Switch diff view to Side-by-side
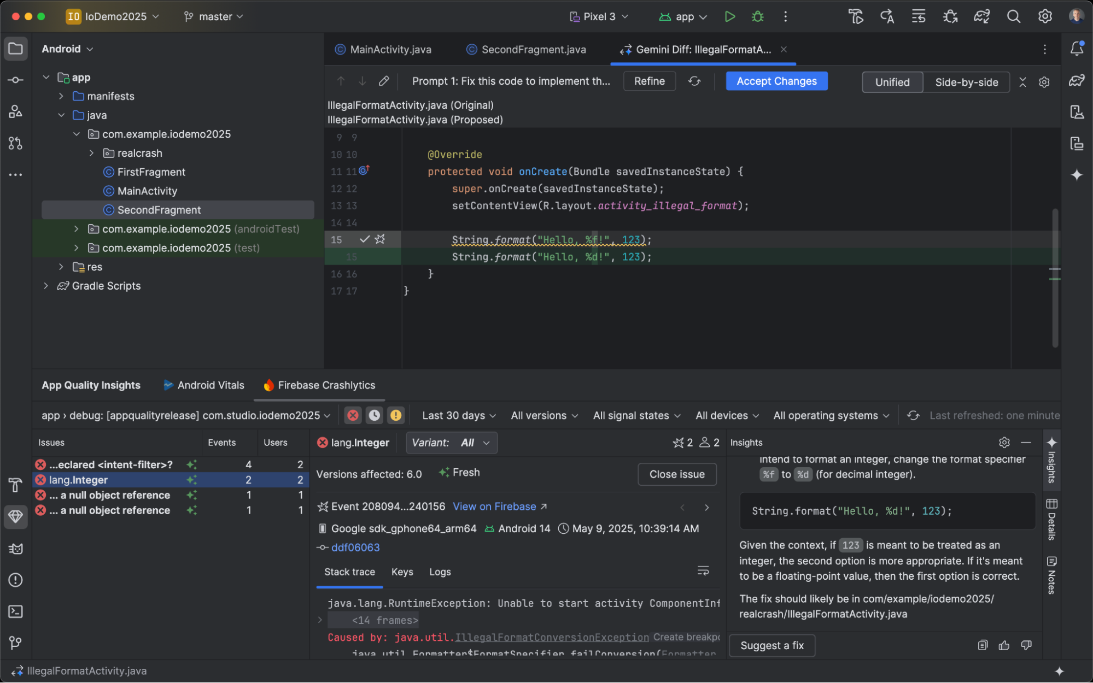 click(966, 82)
